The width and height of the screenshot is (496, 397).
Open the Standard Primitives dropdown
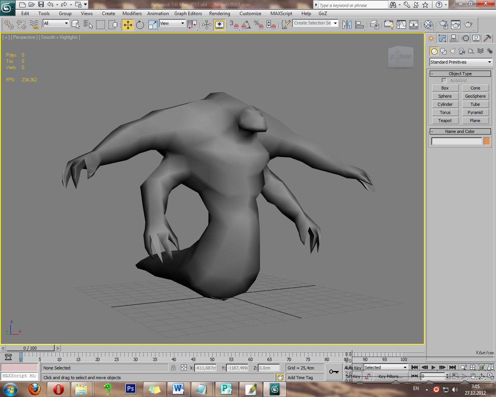(461, 62)
